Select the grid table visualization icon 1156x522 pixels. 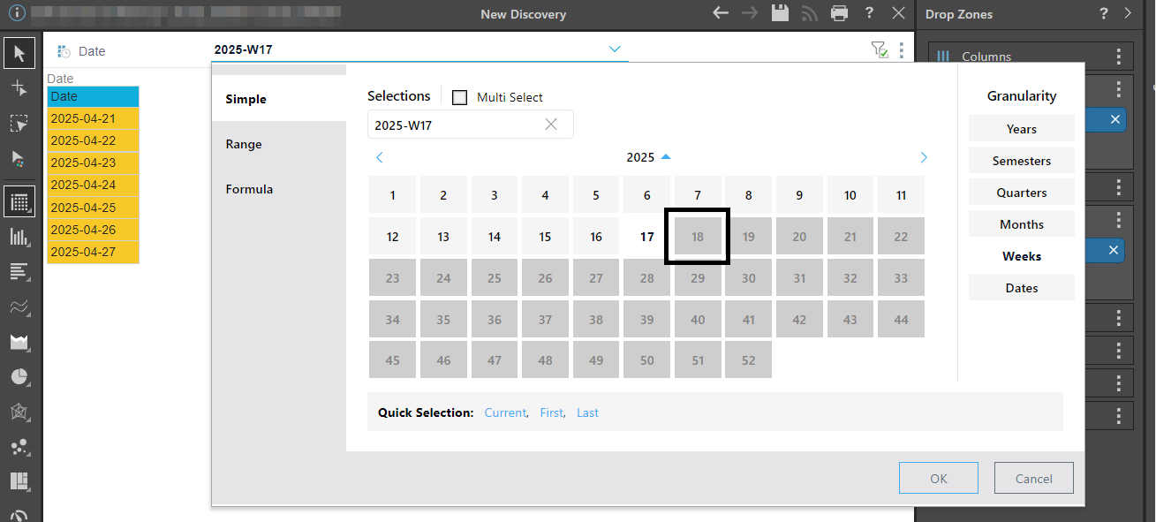pyautogui.click(x=19, y=201)
